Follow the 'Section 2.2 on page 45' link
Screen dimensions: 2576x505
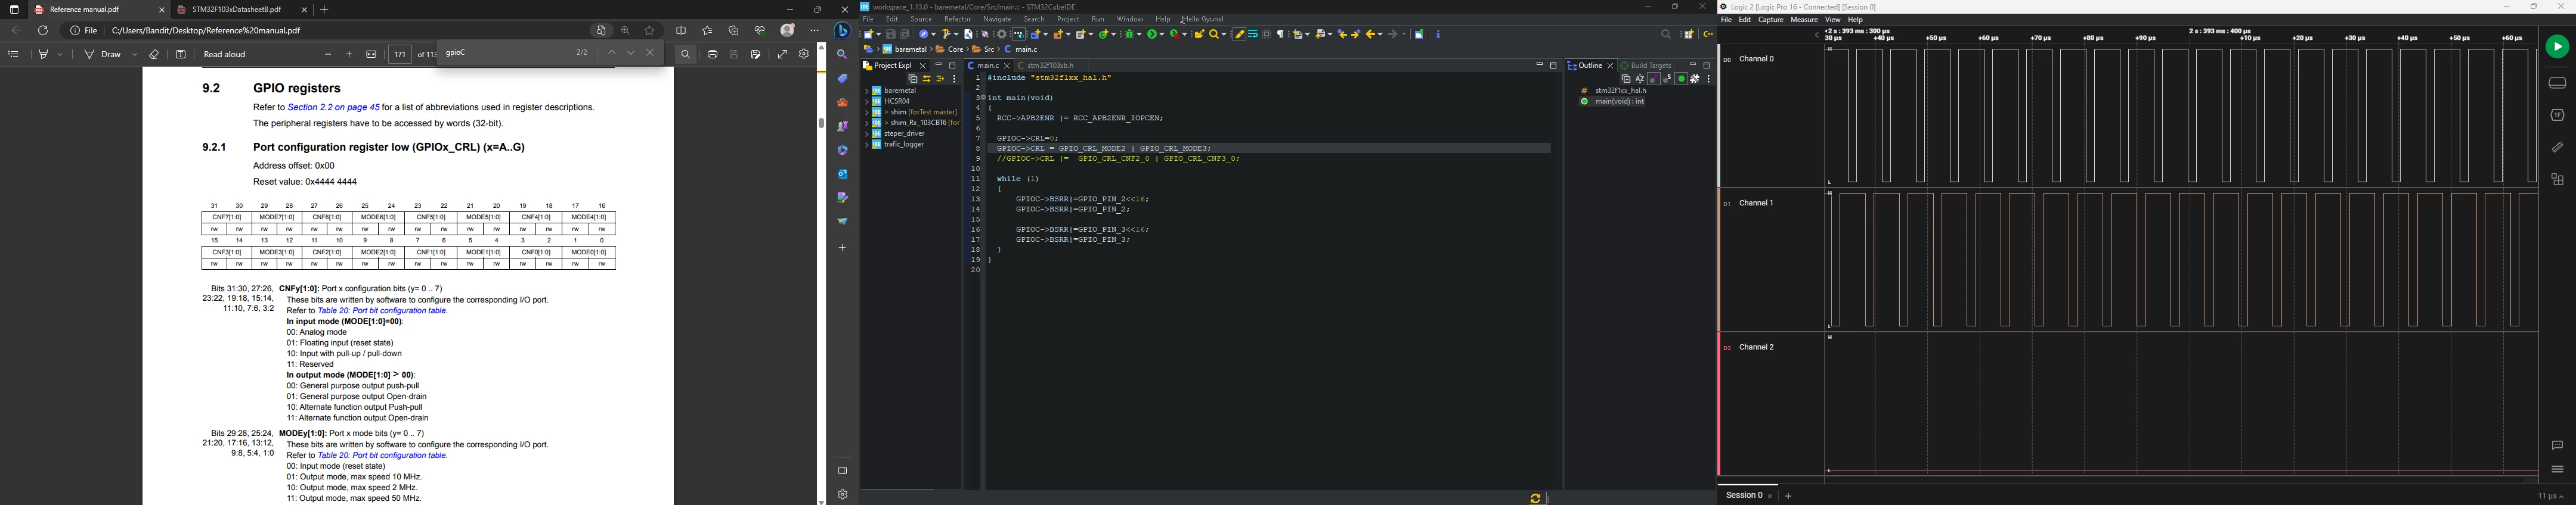333,108
